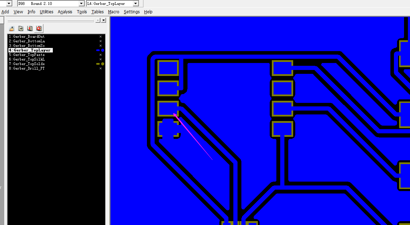Collapse the layer panel using the up-arrow button

98,20
